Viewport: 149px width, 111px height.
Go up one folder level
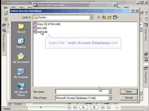pos(104,17)
